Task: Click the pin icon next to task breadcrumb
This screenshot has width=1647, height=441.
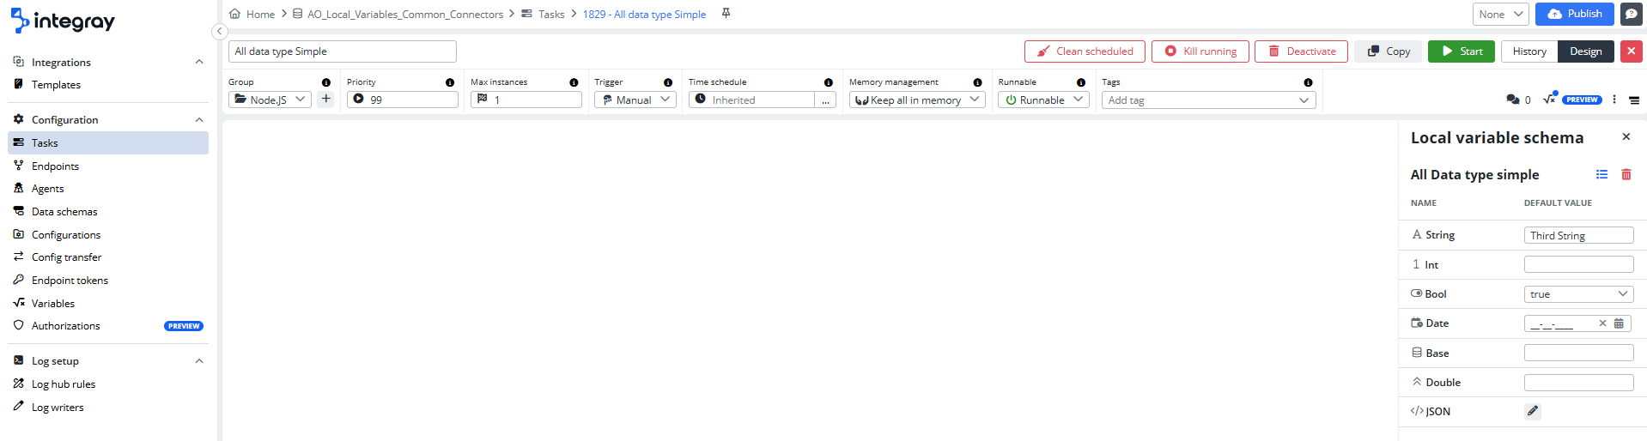Action: point(726,14)
